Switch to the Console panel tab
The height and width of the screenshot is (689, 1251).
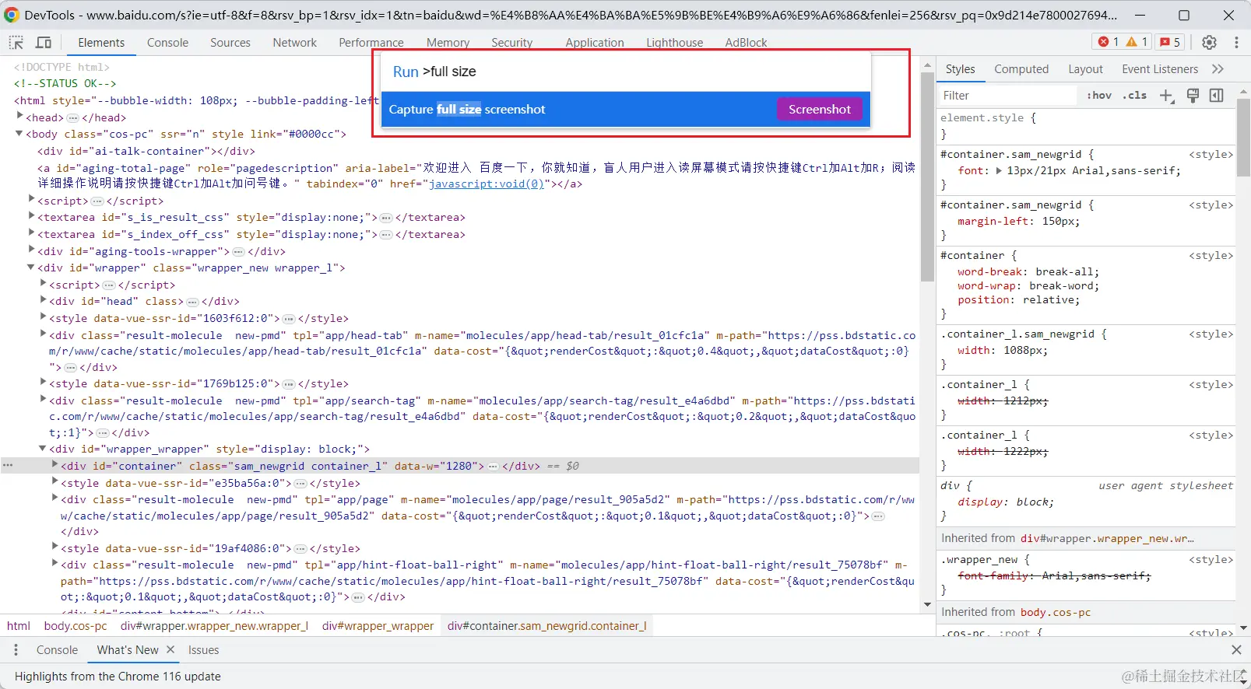pyautogui.click(x=167, y=43)
